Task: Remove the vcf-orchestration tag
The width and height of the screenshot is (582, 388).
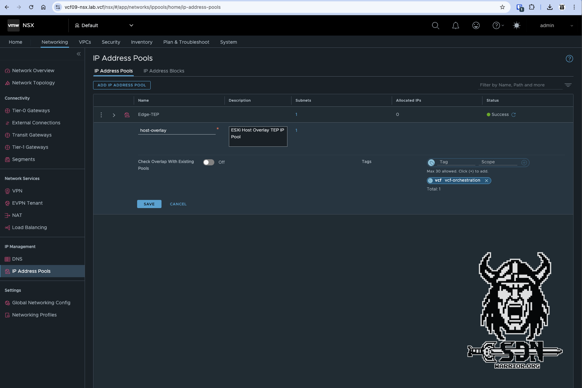Action: click(487, 180)
